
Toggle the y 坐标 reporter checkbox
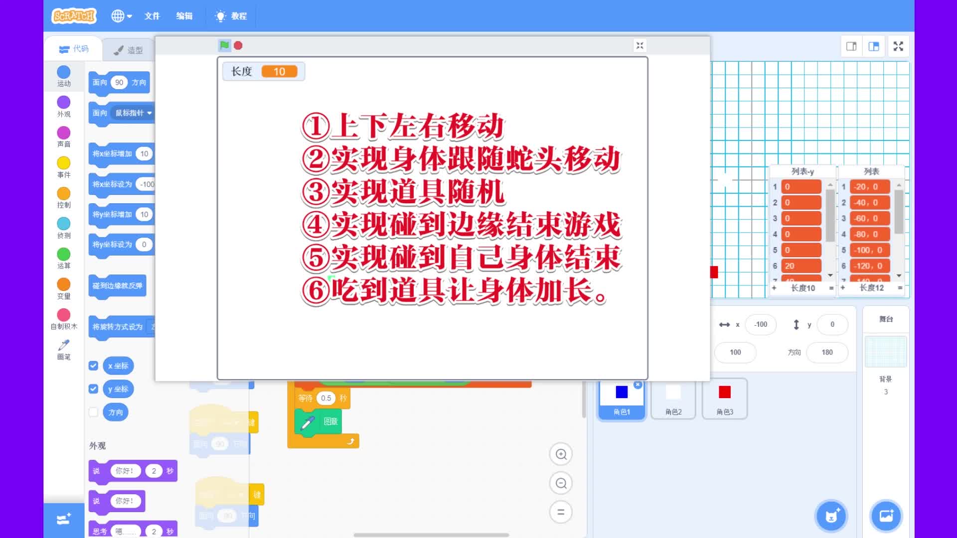[93, 389]
